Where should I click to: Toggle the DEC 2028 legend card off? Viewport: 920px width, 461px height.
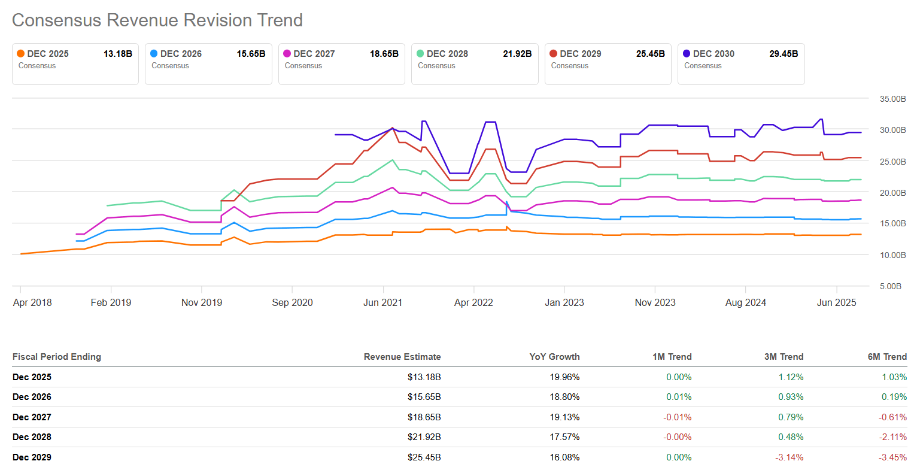click(475, 64)
